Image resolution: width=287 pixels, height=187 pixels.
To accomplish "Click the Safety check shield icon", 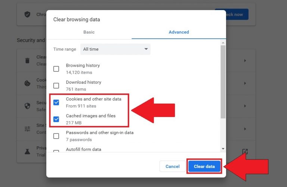I will (x=27, y=14).
